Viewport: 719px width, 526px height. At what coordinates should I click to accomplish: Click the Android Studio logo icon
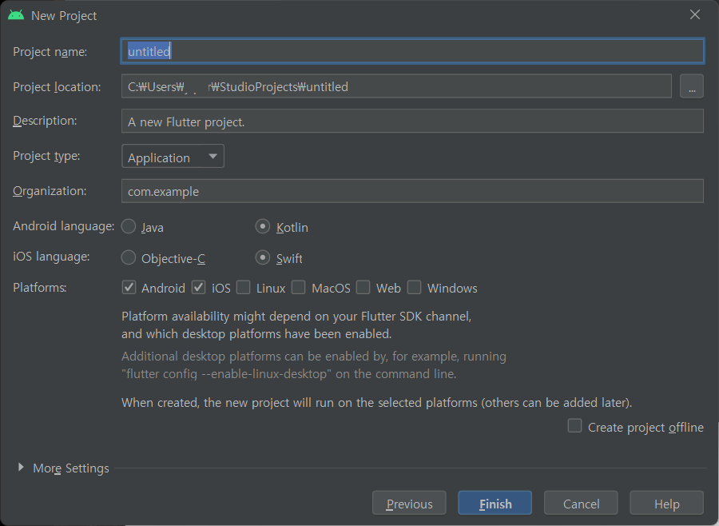click(16, 15)
